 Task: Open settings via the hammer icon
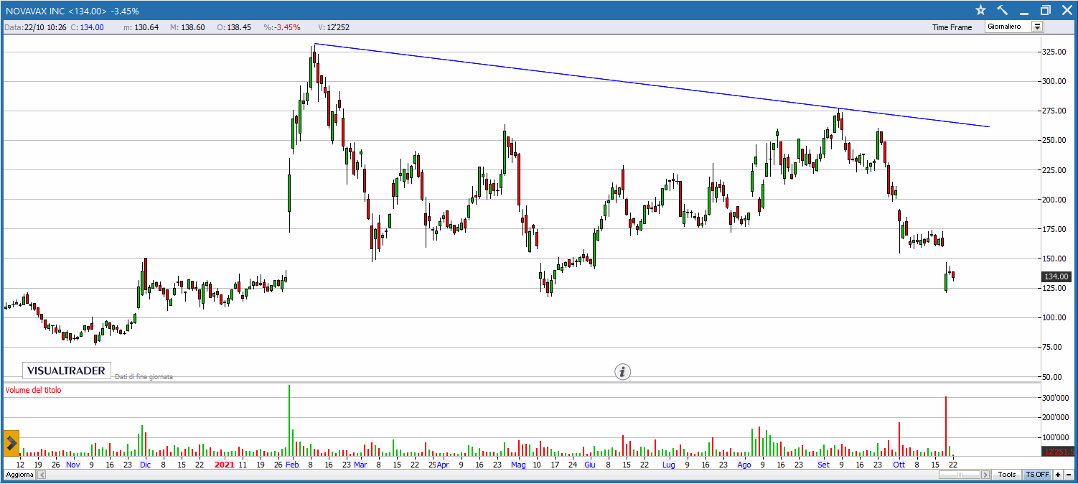pos(1003,10)
